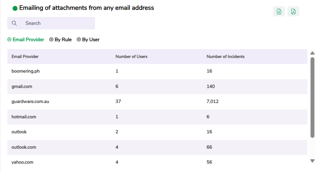Sort by Email Provider column header
Screen dimensions: 320x172
[25, 57]
